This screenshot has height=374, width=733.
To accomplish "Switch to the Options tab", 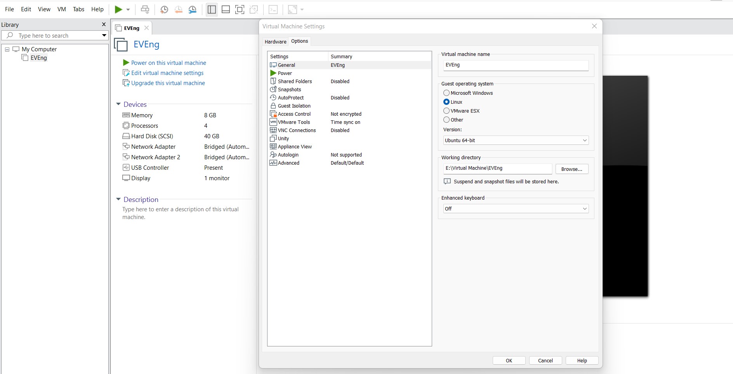I will click(x=300, y=41).
